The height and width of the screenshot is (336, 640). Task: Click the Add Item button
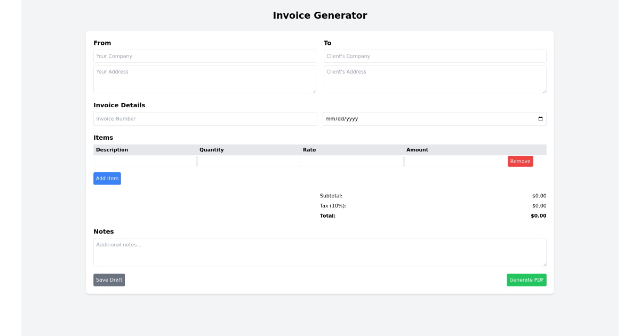(107, 178)
